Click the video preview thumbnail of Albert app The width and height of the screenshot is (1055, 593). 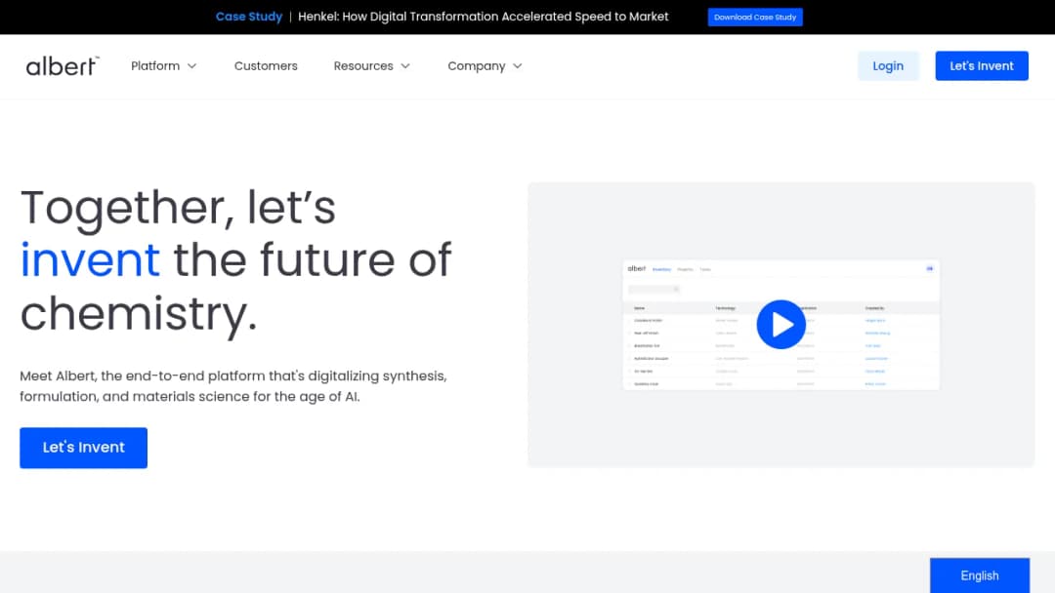click(x=781, y=325)
